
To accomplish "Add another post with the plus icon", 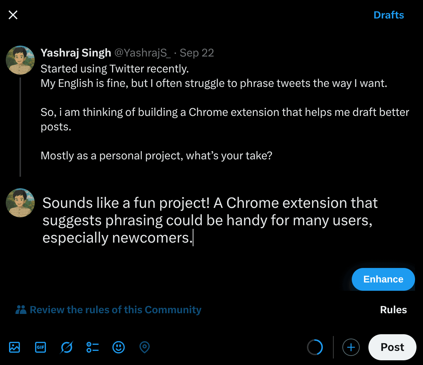I will click(351, 348).
